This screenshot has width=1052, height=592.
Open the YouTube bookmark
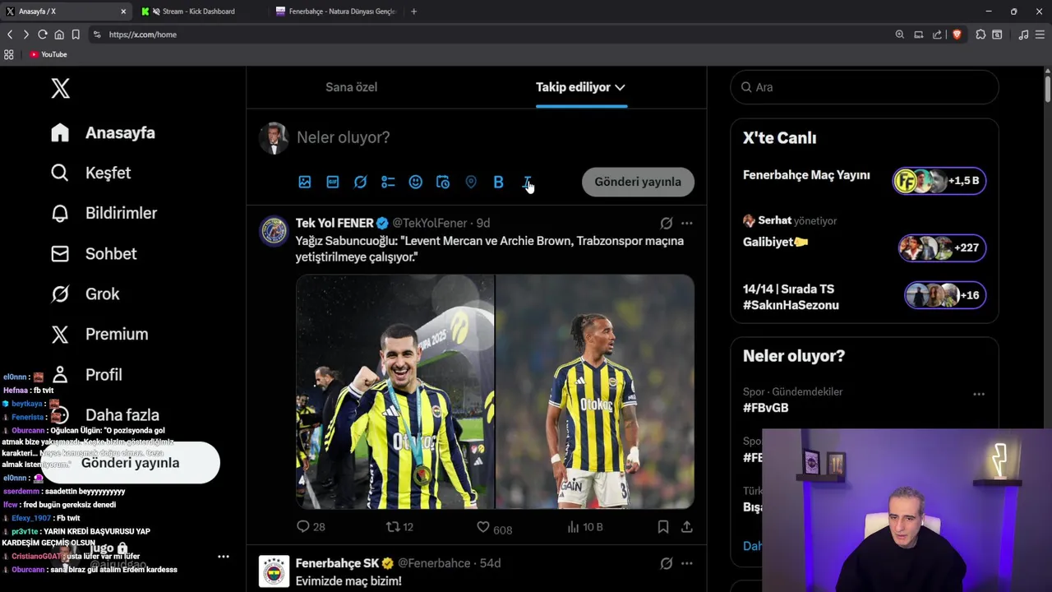48,54
